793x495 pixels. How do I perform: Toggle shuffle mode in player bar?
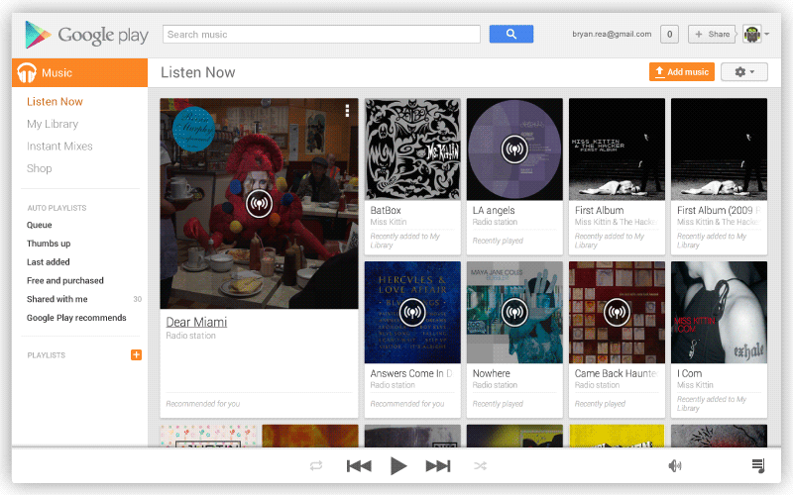480,466
